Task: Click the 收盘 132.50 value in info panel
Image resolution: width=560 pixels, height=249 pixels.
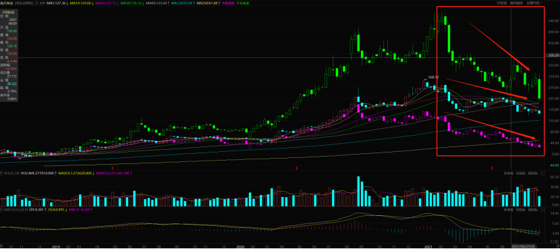Action: pos(11,53)
